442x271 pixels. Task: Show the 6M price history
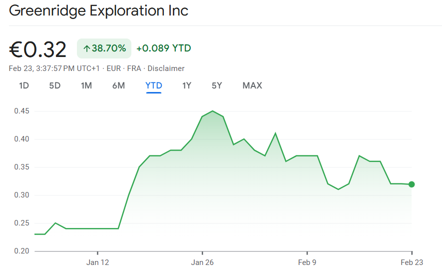pyautogui.click(x=118, y=85)
